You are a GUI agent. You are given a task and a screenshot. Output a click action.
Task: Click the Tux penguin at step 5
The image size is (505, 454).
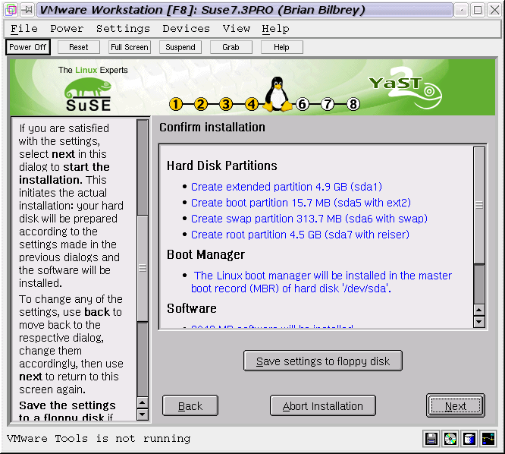coord(277,95)
